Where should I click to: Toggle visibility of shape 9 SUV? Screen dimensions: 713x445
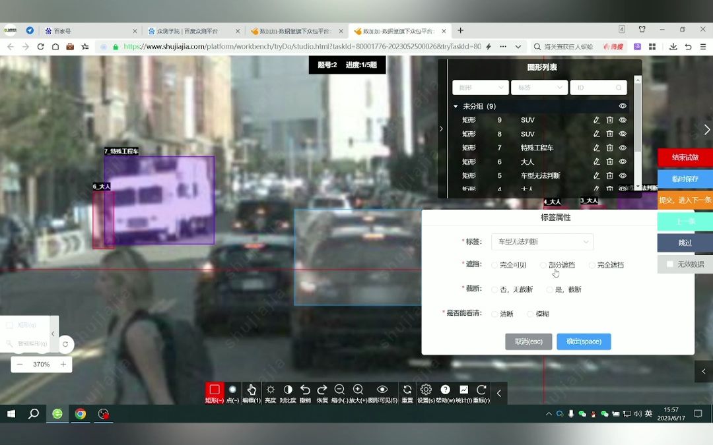tap(622, 120)
